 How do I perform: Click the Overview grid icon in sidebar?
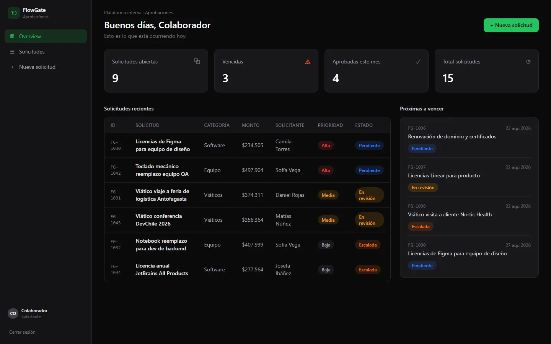click(x=12, y=36)
